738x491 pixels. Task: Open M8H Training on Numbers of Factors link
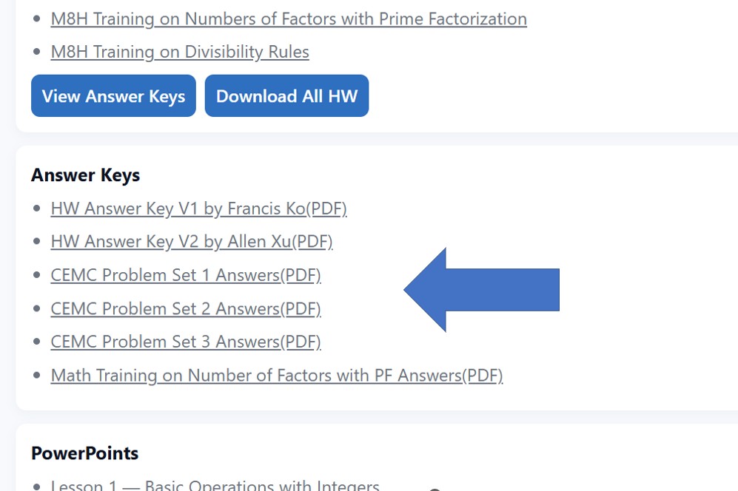pos(288,19)
